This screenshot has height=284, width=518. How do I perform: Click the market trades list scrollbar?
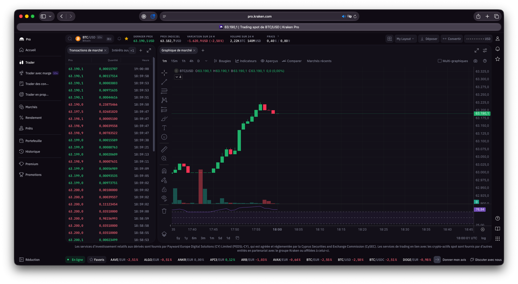154,104
